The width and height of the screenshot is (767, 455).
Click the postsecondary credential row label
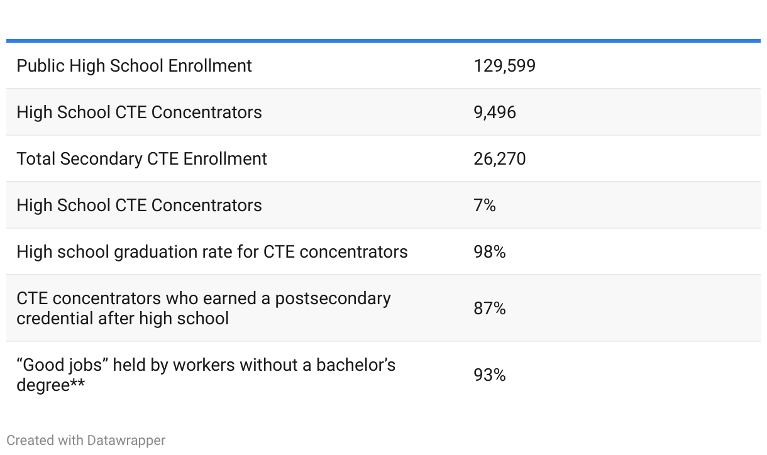tap(204, 308)
